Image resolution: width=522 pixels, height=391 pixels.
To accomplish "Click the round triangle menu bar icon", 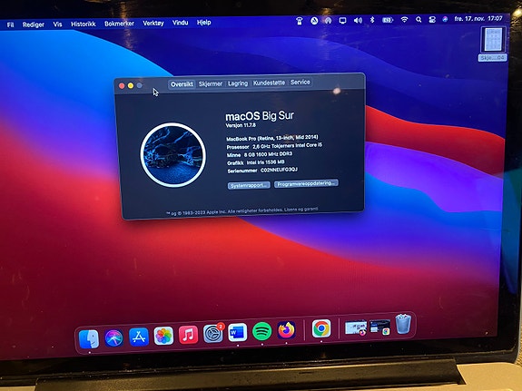I will pos(314,21).
